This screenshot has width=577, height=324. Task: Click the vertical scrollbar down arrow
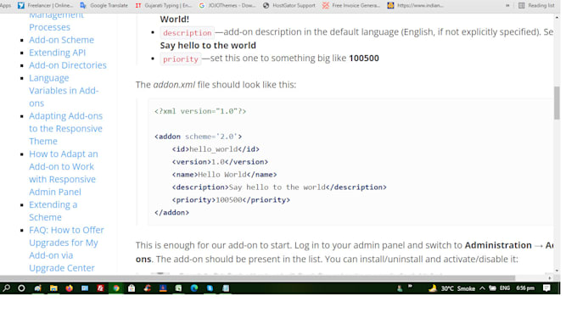557,271
